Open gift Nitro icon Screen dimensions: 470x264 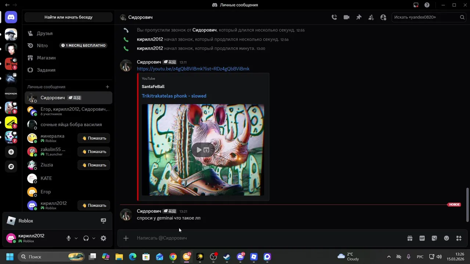pos(410,238)
